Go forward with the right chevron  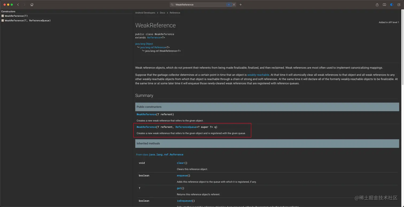[x=24, y=5]
